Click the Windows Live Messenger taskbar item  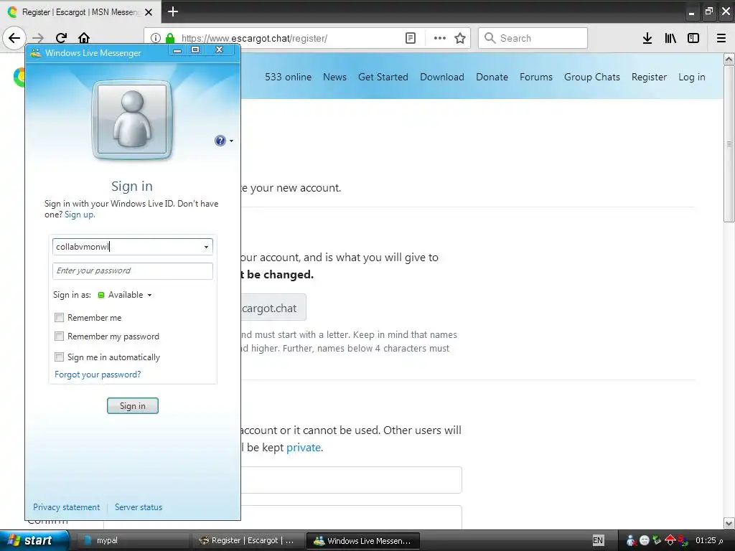click(362, 540)
